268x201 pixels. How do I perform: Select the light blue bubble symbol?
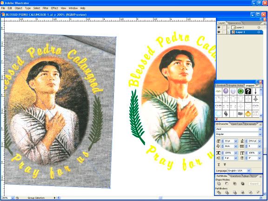pyautogui.click(x=218, y=114)
